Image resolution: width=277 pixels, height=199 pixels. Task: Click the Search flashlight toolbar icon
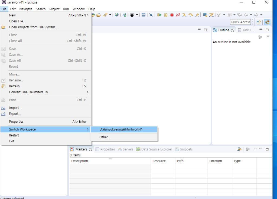(x=105, y=15)
